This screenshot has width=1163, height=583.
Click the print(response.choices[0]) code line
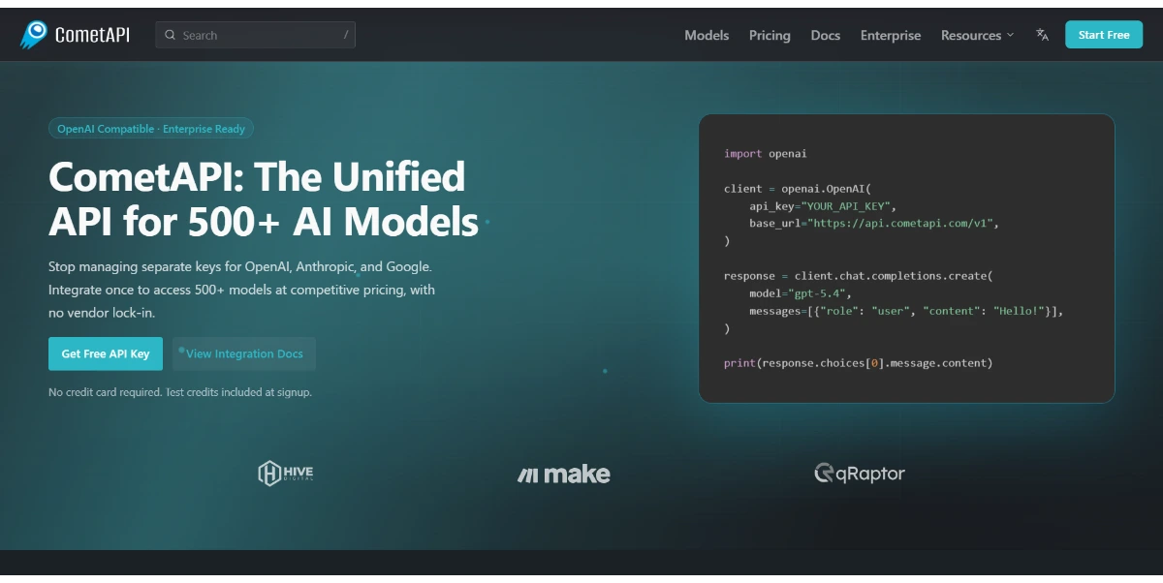[859, 363]
